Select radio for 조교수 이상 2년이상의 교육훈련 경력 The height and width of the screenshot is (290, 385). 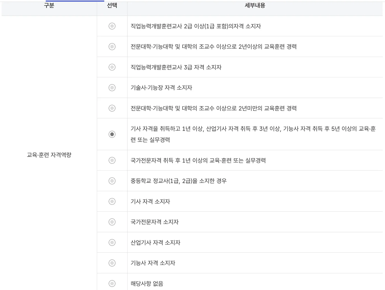112,46
